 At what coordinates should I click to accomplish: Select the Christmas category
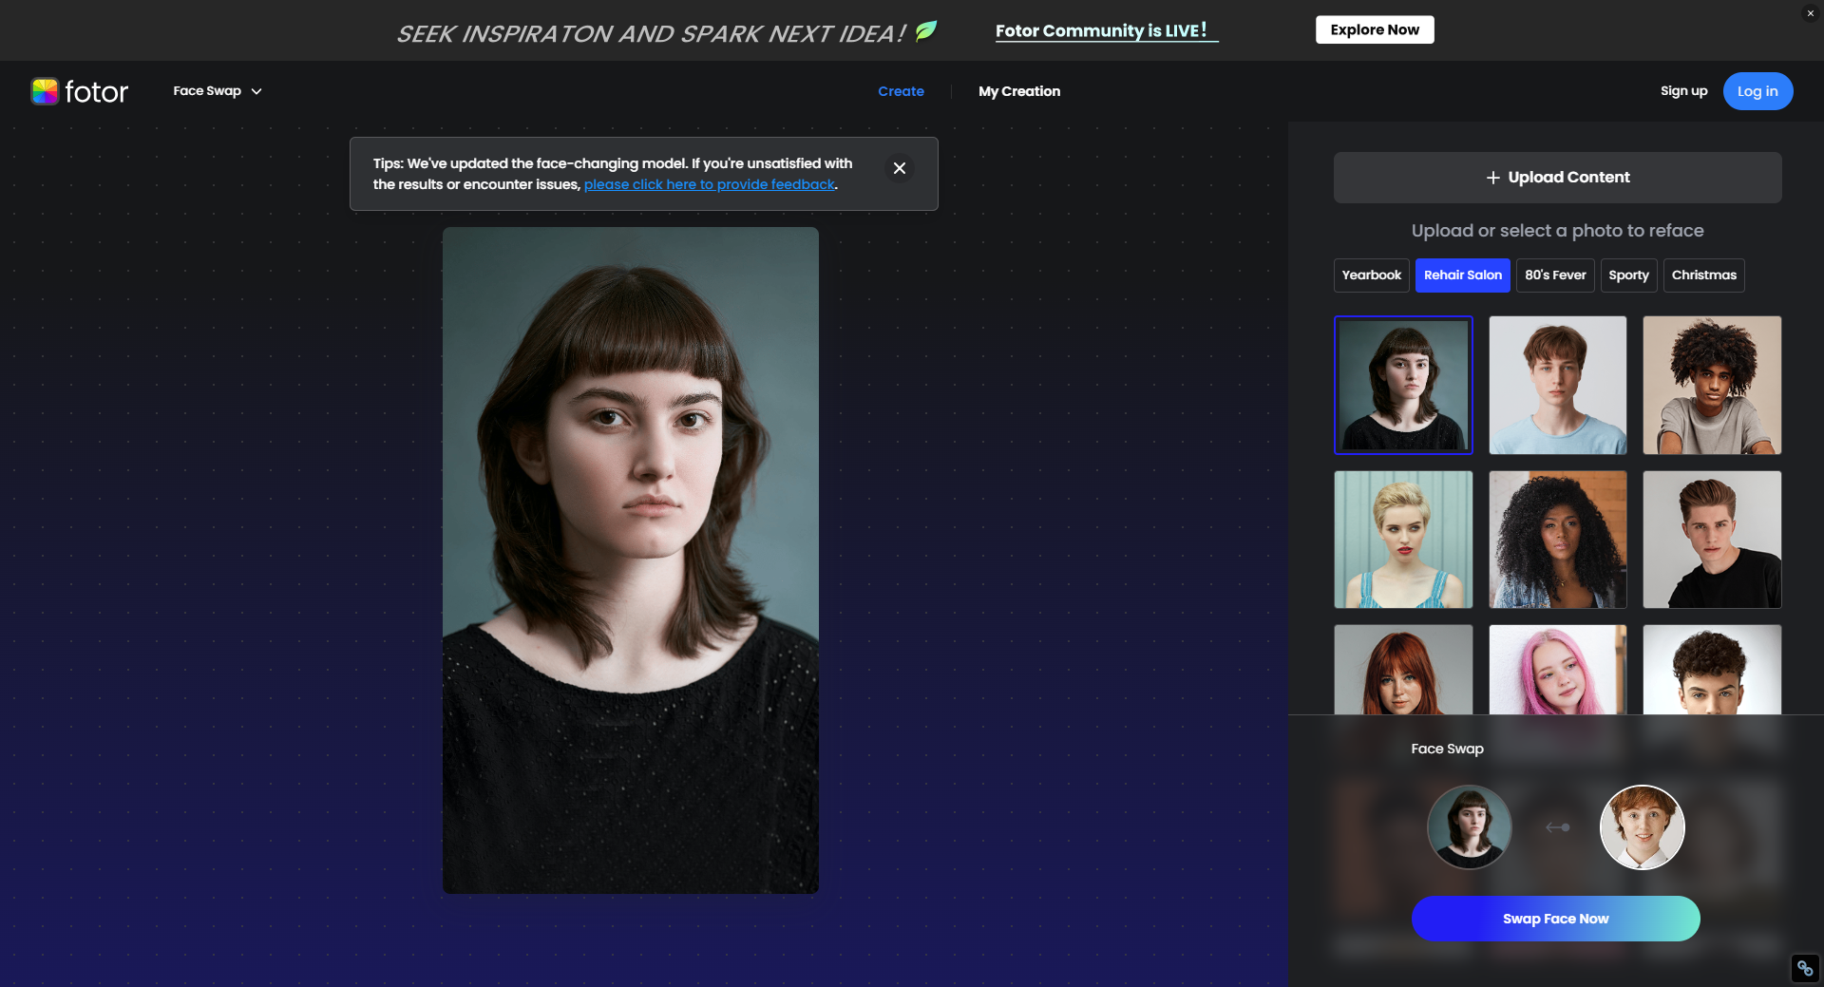click(1703, 275)
